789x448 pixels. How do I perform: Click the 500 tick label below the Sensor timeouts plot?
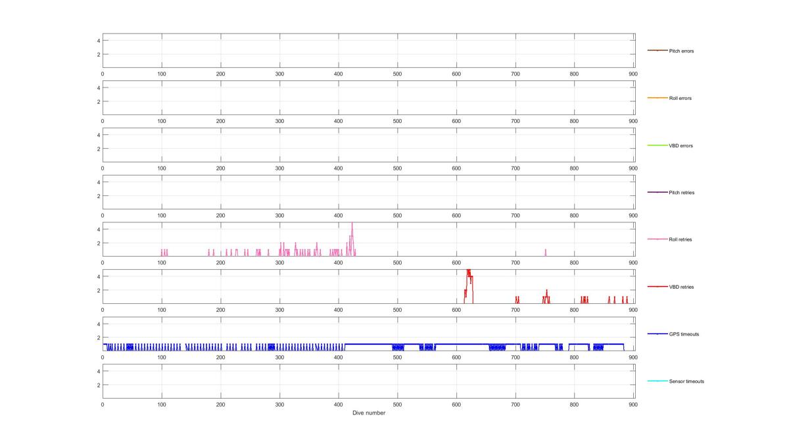coord(397,405)
